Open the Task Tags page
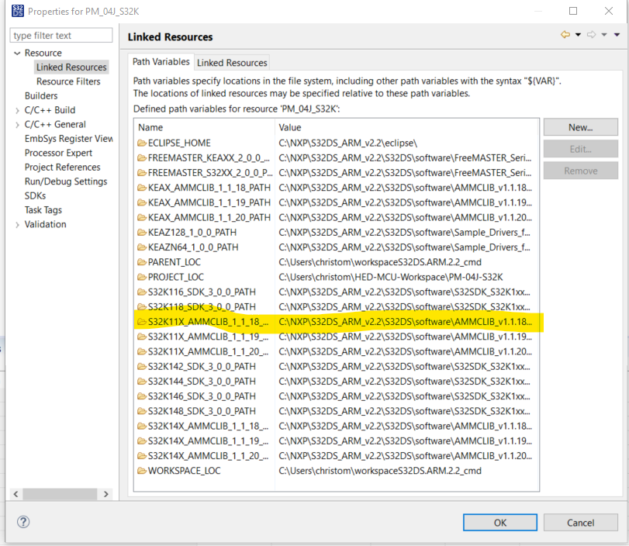This screenshot has width=629, height=546. (43, 210)
